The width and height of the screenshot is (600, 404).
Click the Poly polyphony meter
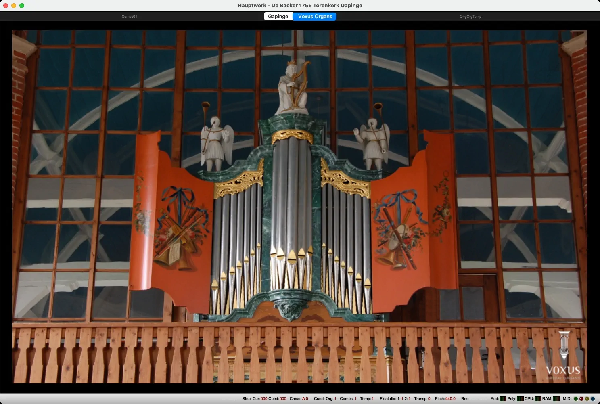(x=520, y=399)
